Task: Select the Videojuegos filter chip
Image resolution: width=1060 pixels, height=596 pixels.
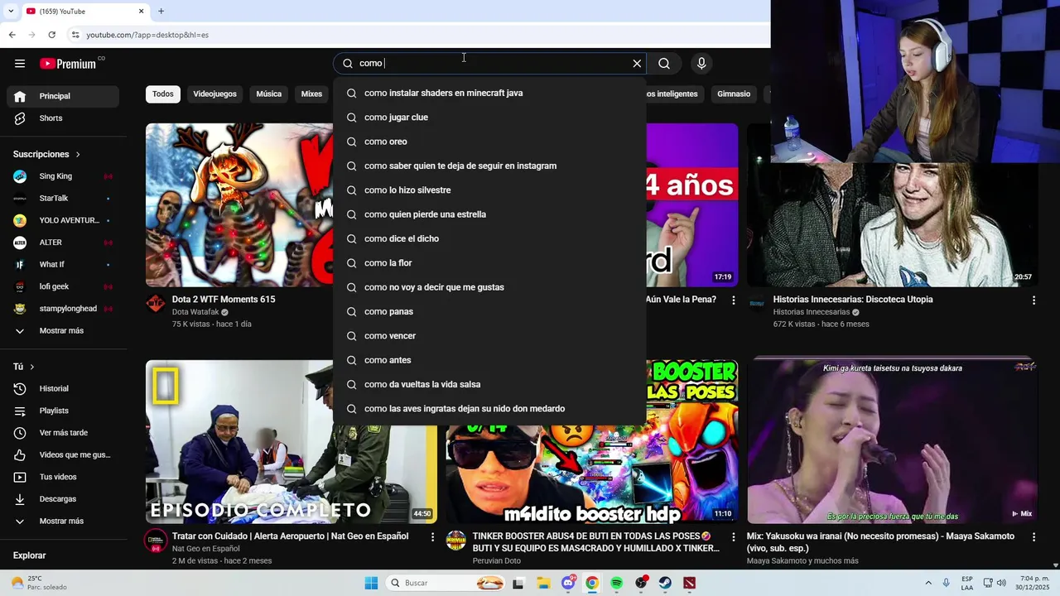Action: [214, 94]
